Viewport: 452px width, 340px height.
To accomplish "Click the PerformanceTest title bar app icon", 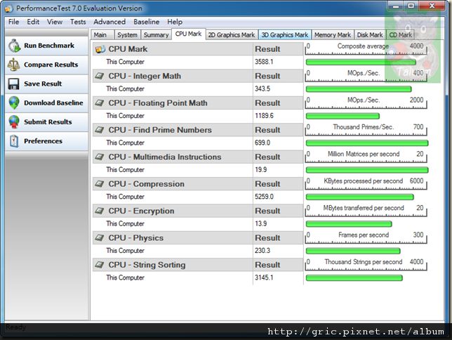I will tap(8, 8).
